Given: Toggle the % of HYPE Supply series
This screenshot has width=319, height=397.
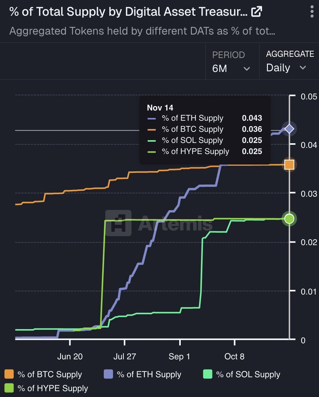Looking at the screenshot, I should click(53, 388).
